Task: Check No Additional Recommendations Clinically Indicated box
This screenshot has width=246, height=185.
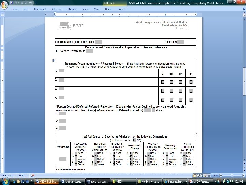Action: pyautogui.click(x=128, y=64)
